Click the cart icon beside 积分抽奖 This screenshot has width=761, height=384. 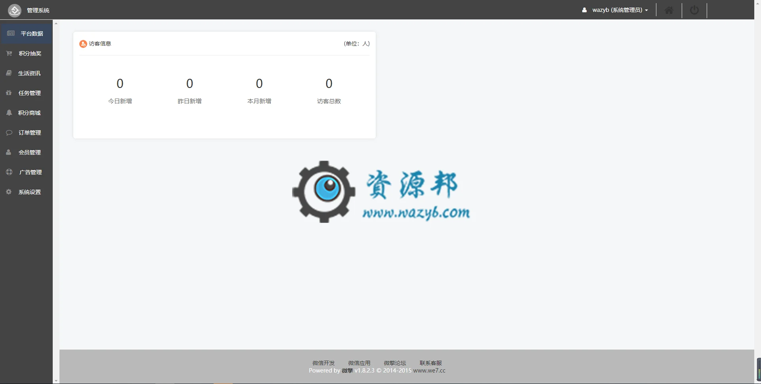[9, 53]
